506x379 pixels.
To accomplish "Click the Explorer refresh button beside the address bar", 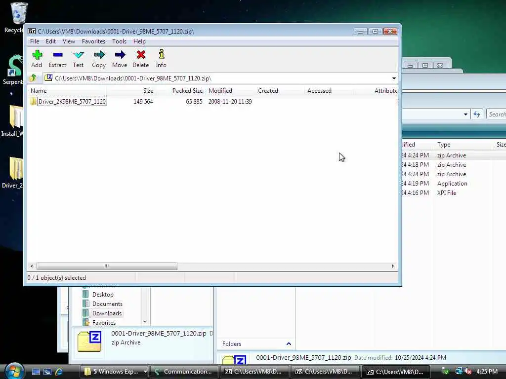I will click(477, 114).
